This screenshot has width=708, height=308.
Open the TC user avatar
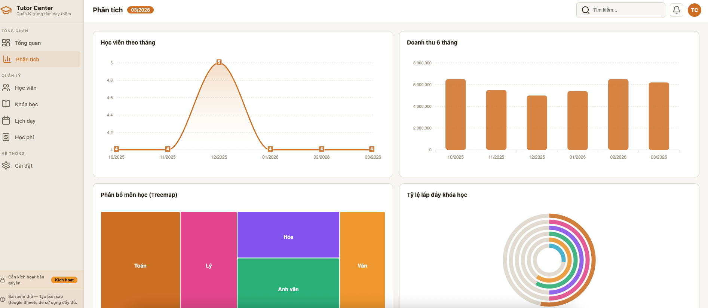(694, 10)
